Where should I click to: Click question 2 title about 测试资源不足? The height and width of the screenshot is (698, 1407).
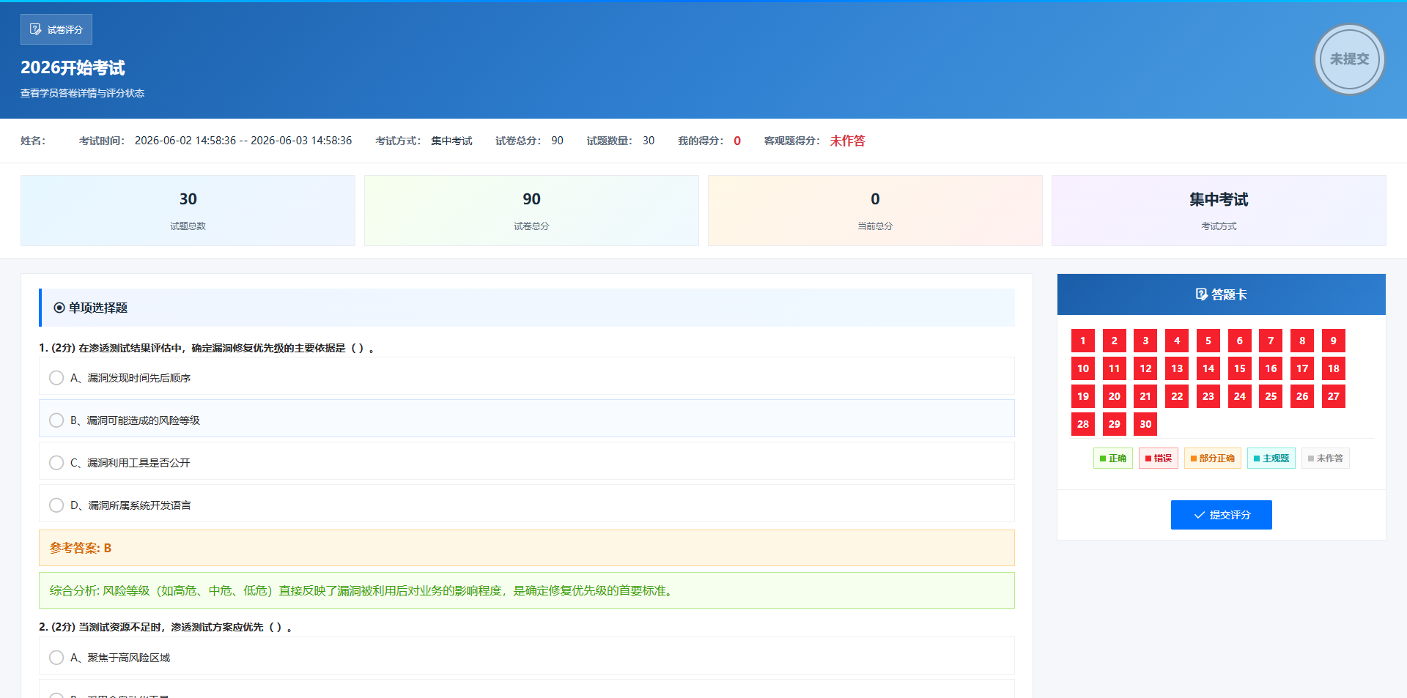pyautogui.click(x=166, y=627)
